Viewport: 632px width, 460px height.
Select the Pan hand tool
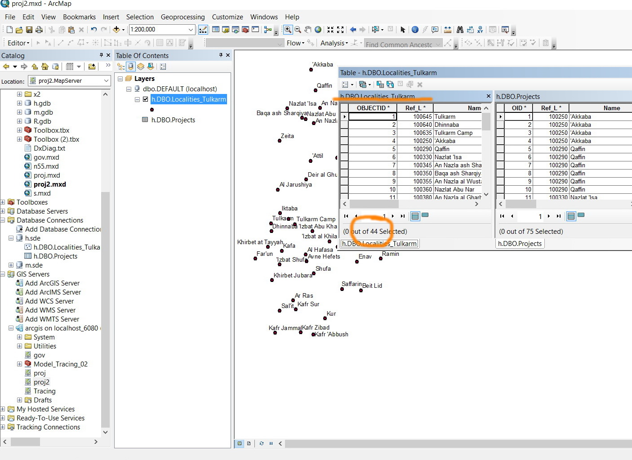pos(308,30)
